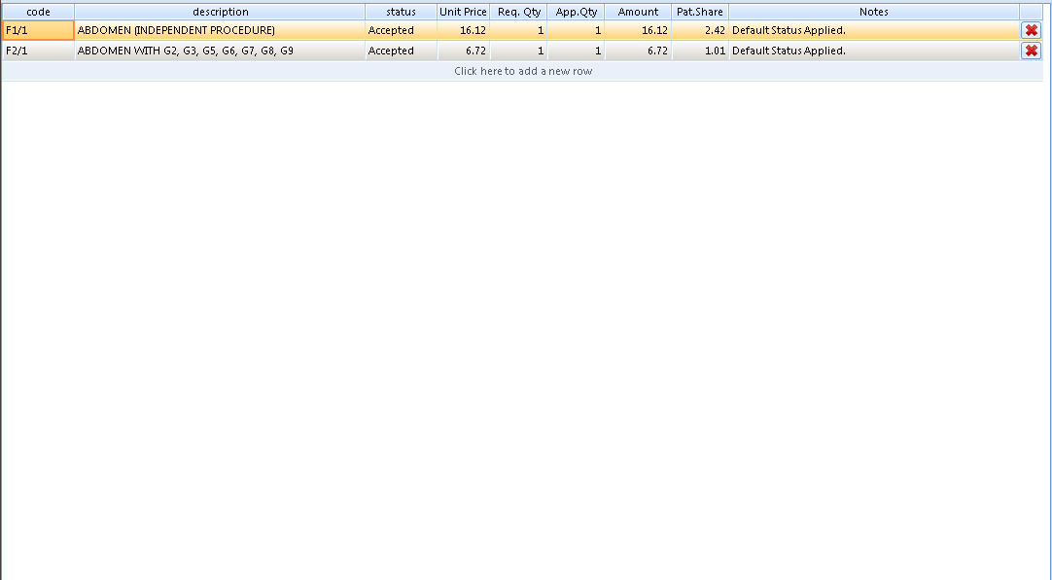Click the Req. Qty column header
The width and height of the screenshot is (1052, 580).
(x=518, y=12)
